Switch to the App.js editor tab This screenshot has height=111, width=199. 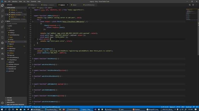[74, 5]
